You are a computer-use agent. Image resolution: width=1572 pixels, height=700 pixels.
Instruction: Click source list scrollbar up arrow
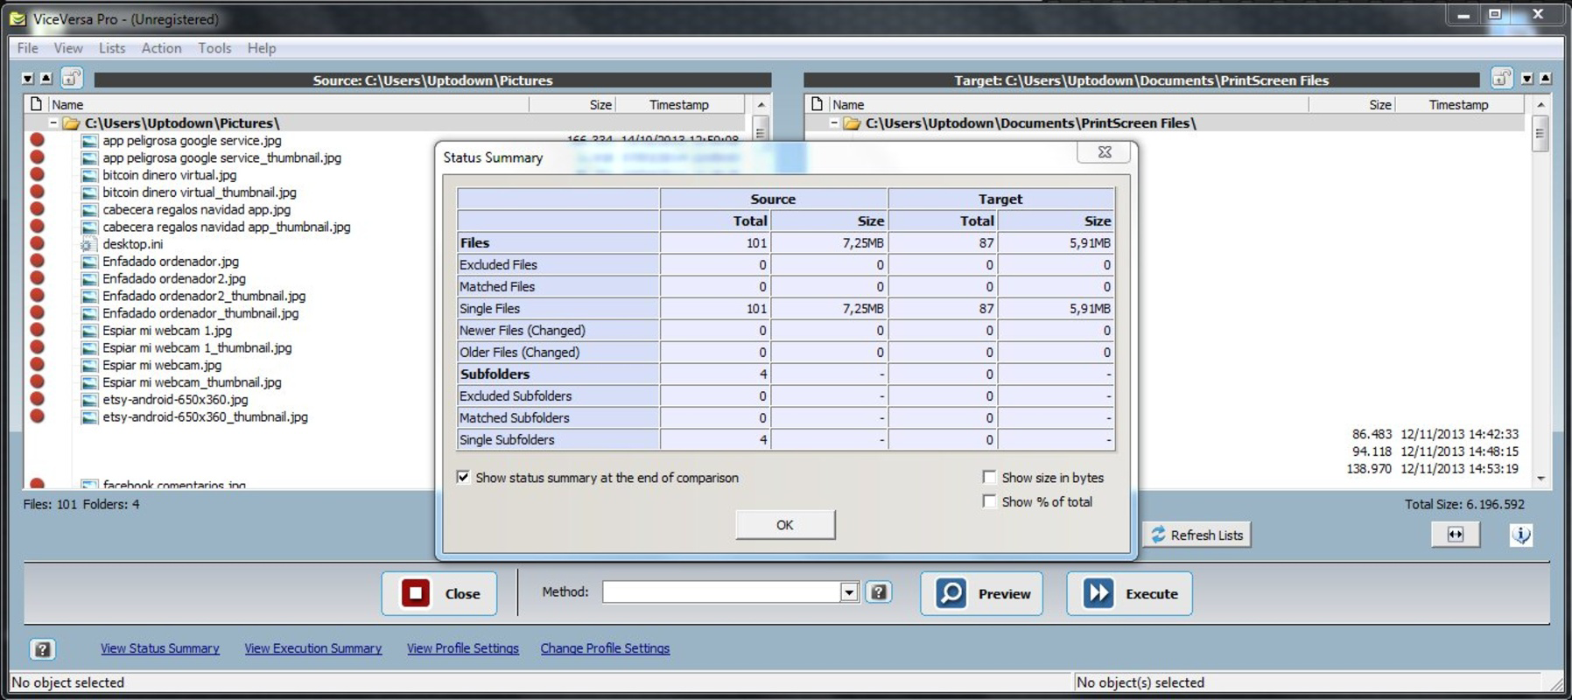tap(761, 104)
